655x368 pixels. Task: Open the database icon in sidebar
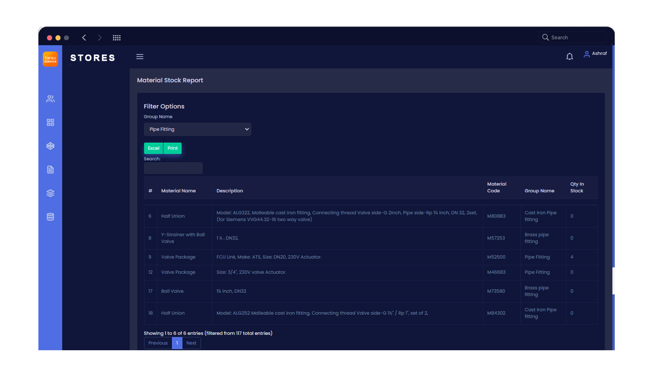click(x=50, y=217)
